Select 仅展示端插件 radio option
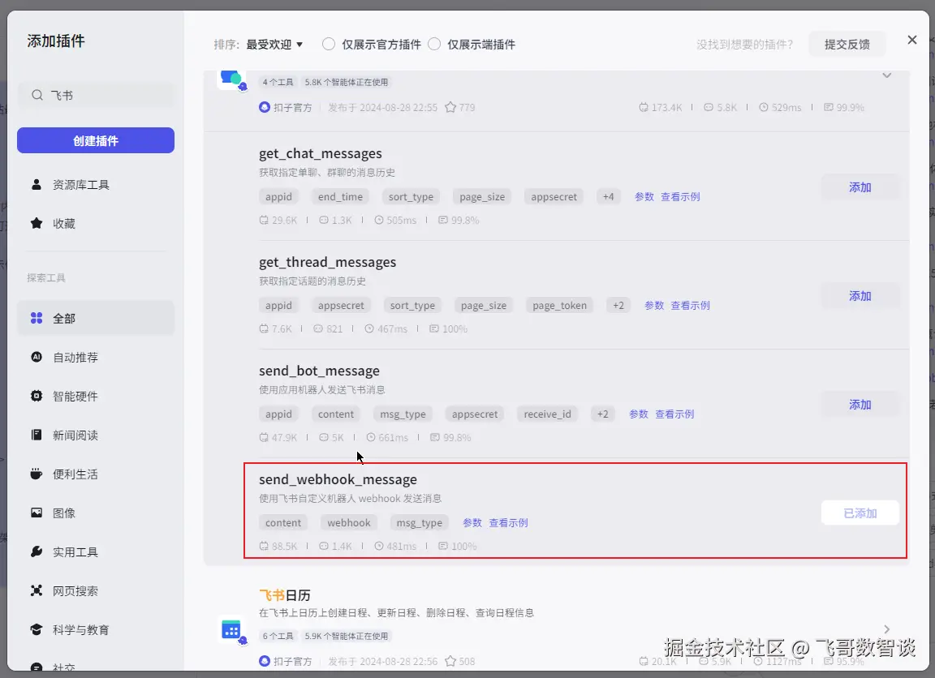935x678 pixels. point(435,44)
